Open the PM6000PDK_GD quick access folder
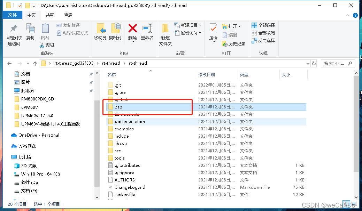 [x=34, y=99]
